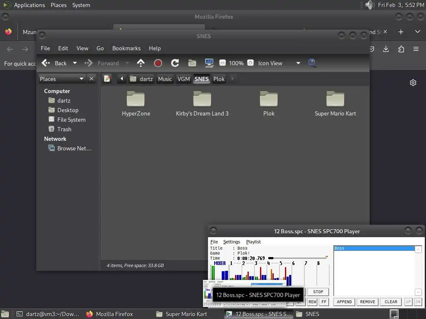Close the Places side pane
This screenshot has height=319, width=426.
coord(92,79)
